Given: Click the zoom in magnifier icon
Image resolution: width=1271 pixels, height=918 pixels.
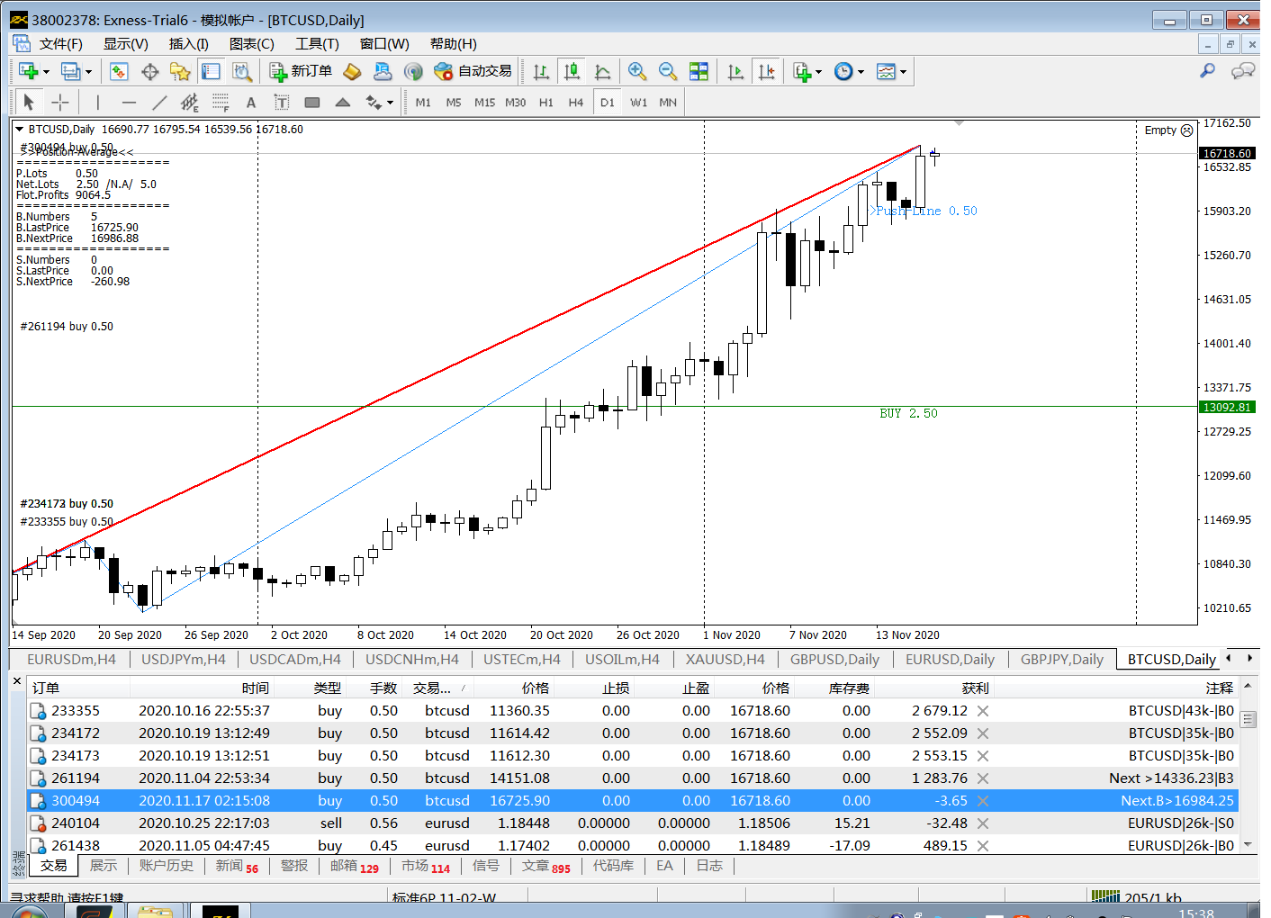Looking at the screenshot, I should (x=637, y=71).
